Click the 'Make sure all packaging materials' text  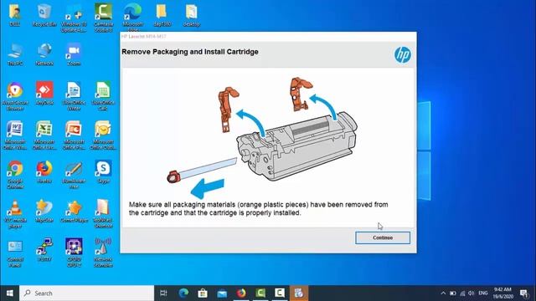(x=259, y=208)
